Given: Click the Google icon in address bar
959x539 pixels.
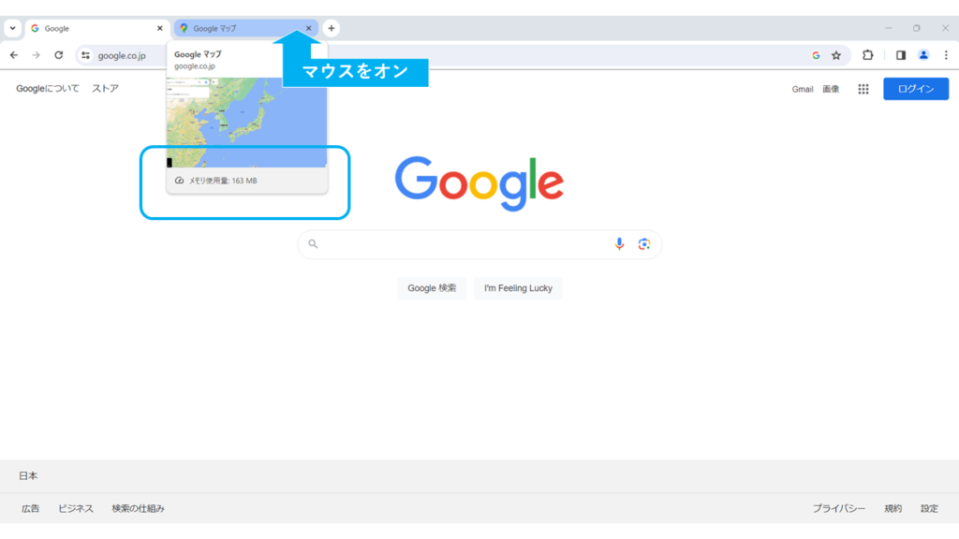Looking at the screenshot, I should coord(816,55).
